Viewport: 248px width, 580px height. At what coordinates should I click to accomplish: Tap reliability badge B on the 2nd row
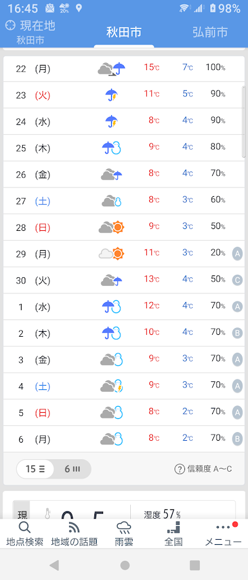click(x=238, y=333)
